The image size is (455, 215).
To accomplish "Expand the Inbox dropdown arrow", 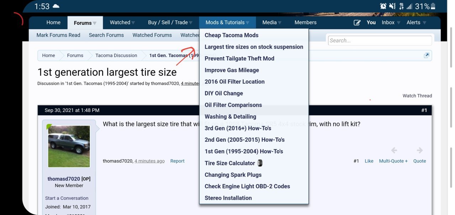I will 399,23.
